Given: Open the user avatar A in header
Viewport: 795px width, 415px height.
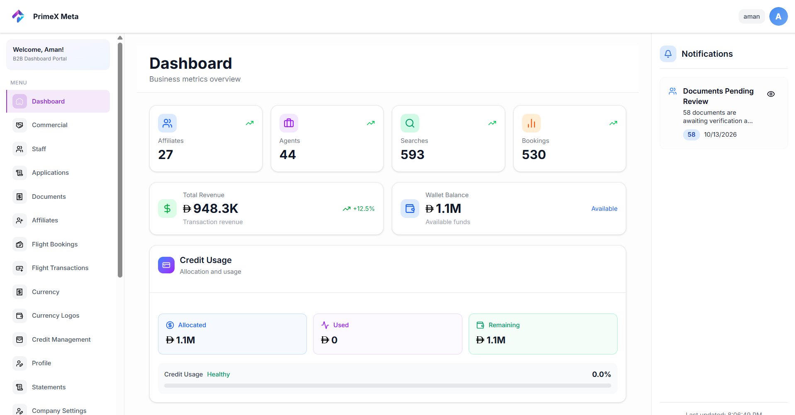Looking at the screenshot, I should (778, 17).
